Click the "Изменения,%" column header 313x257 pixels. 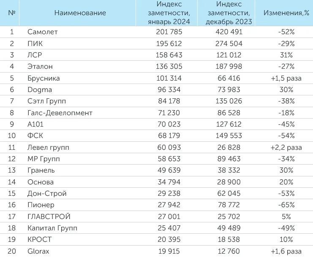(x=286, y=13)
